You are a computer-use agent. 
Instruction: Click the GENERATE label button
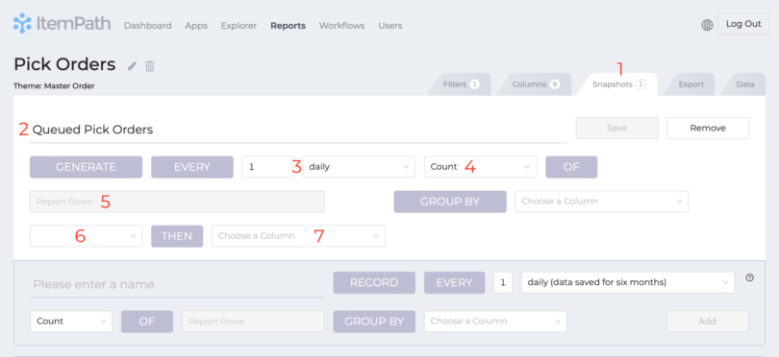pyautogui.click(x=86, y=167)
